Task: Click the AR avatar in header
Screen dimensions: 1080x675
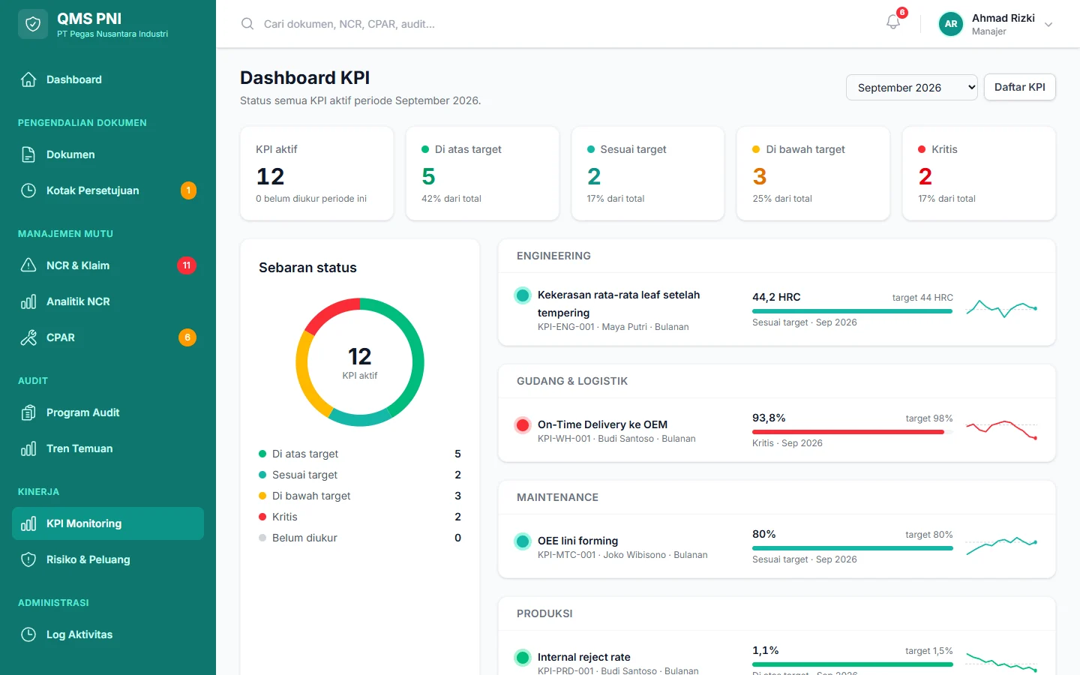Action: click(951, 24)
